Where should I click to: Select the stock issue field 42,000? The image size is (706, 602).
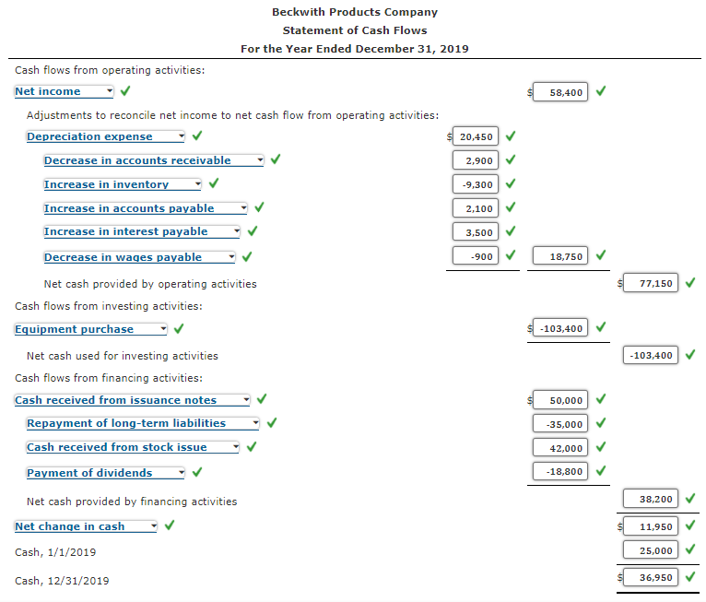point(560,447)
